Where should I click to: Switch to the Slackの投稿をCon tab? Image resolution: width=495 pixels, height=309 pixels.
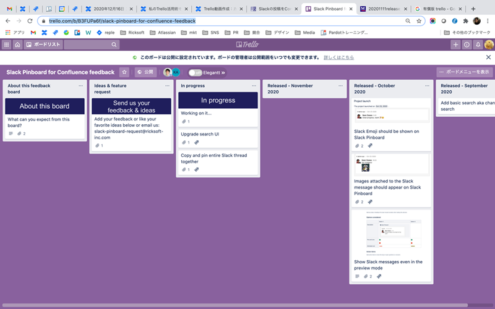[274, 9]
